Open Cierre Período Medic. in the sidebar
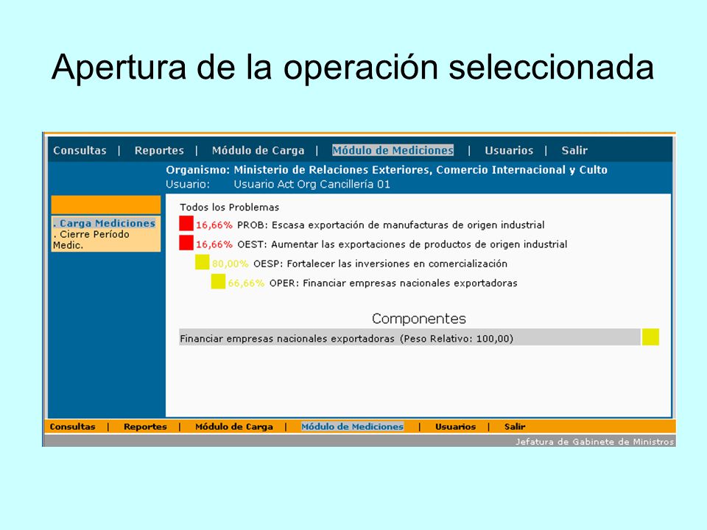Viewport: 707px width, 530px height. point(91,240)
